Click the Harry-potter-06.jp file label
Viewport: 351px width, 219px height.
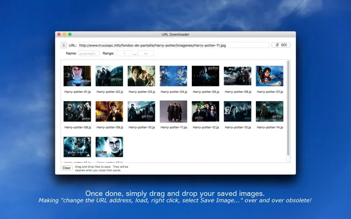pyautogui.click(x=238, y=92)
